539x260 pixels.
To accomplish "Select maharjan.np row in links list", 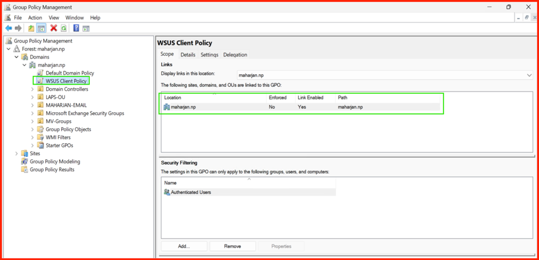I will (301, 107).
